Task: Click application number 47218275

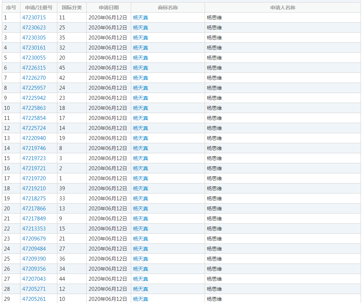Action: (x=34, y=199)
